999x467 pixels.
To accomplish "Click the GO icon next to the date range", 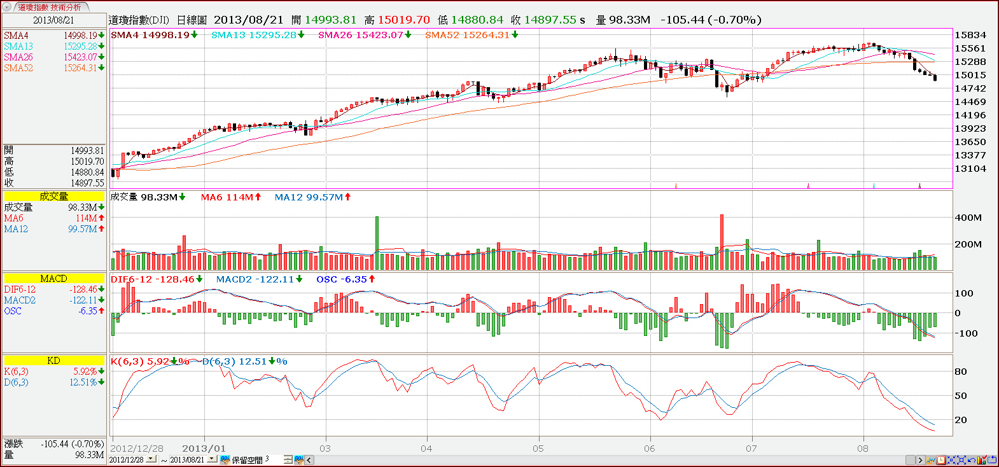I will [x=225, y=459].
